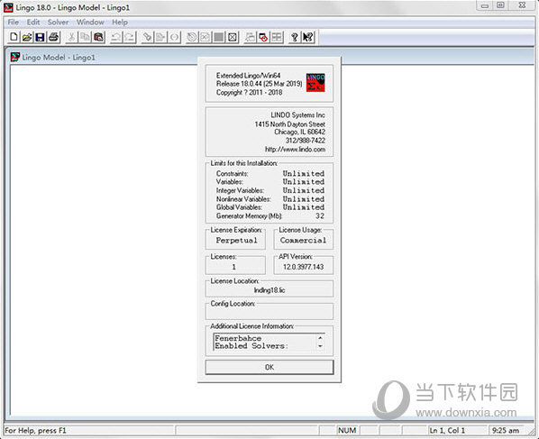The image size is (539, 439).
Task: Click the 'Enabled Solvers:' line
Action: tap(251, 346)
